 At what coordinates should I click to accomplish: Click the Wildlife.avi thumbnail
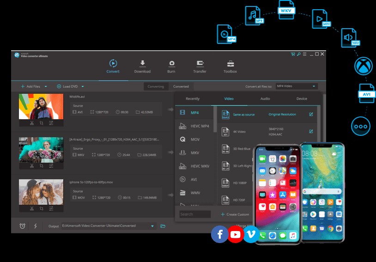pyautogui.click(x=41, y=107)
